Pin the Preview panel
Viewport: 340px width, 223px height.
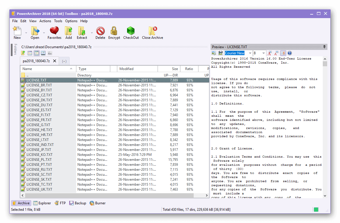tap(325, 47)
